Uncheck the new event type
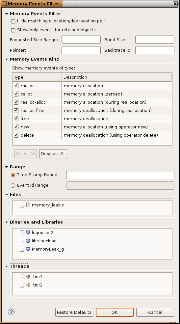 16,127
